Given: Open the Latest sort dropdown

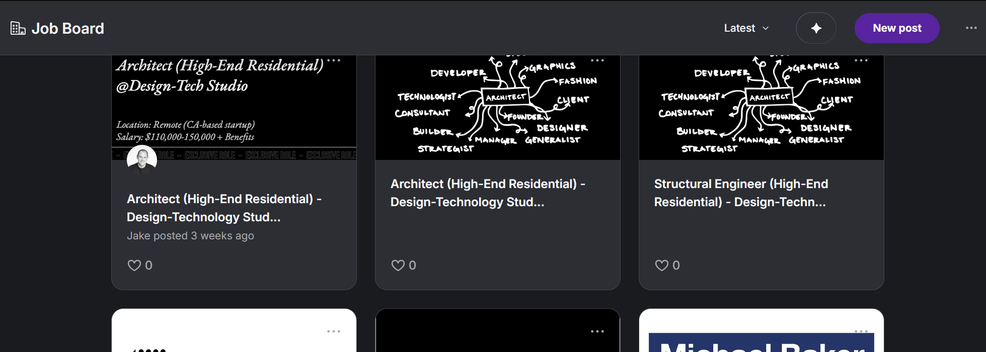Looking at the screenshot, I should pos(746,28).
